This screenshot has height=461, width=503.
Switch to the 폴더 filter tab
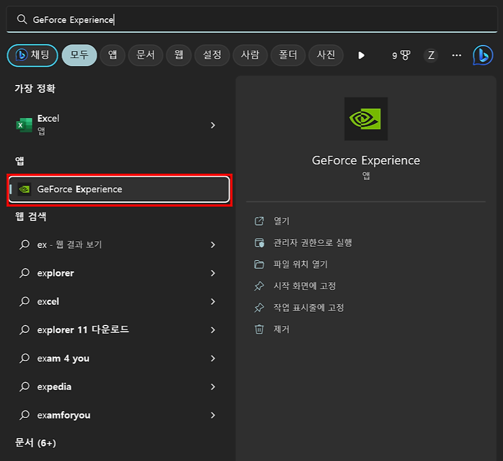(288, 55)
